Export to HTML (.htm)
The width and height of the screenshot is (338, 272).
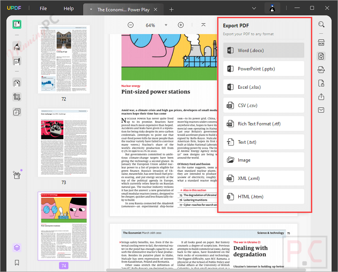click(264, 196)
